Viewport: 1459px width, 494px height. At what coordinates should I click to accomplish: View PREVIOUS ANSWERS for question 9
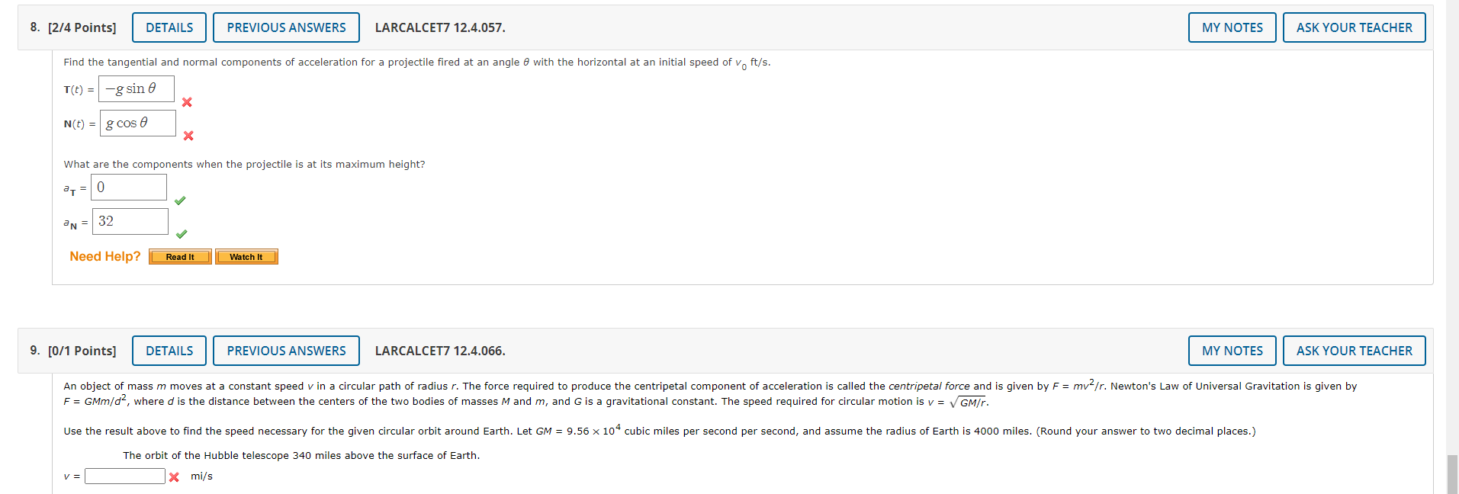pos(285,350)
